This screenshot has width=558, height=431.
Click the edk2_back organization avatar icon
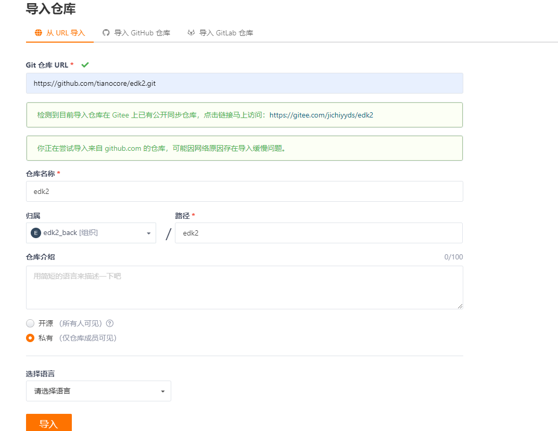tap(36, 233)
